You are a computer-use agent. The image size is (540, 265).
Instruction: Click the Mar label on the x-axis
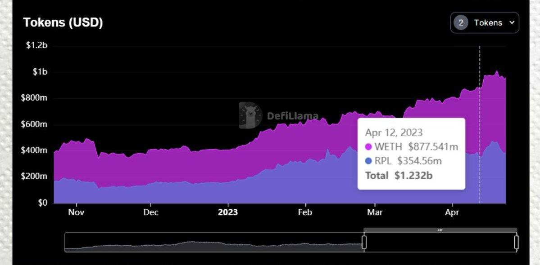[374, 212]
